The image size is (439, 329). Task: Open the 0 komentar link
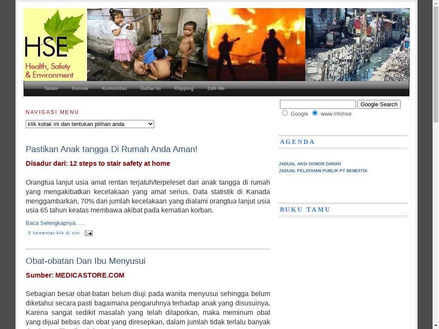[x=54, y=233]
